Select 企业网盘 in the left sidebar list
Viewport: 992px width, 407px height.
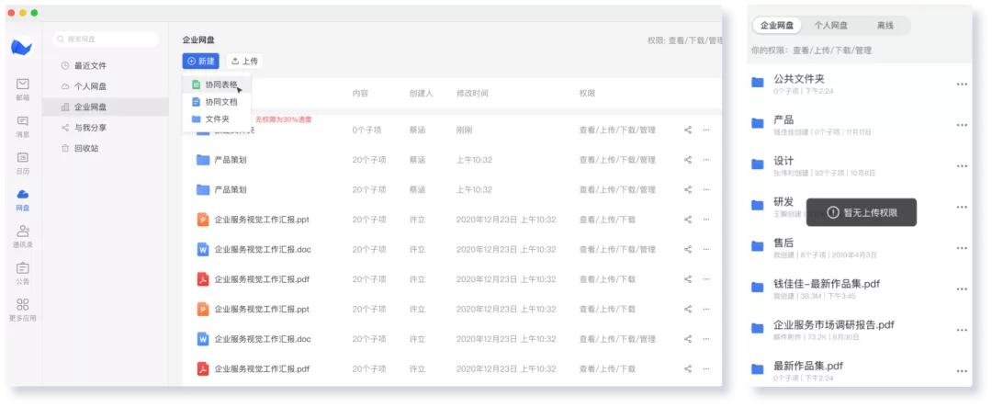(105, 107)
